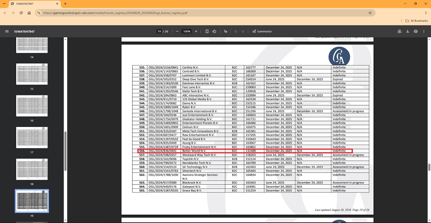
Task: Expand the tab search dropdown arrow
Action: 5,4
